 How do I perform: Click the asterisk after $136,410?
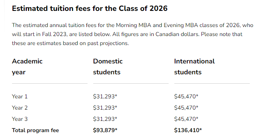(x=201, y=129)
